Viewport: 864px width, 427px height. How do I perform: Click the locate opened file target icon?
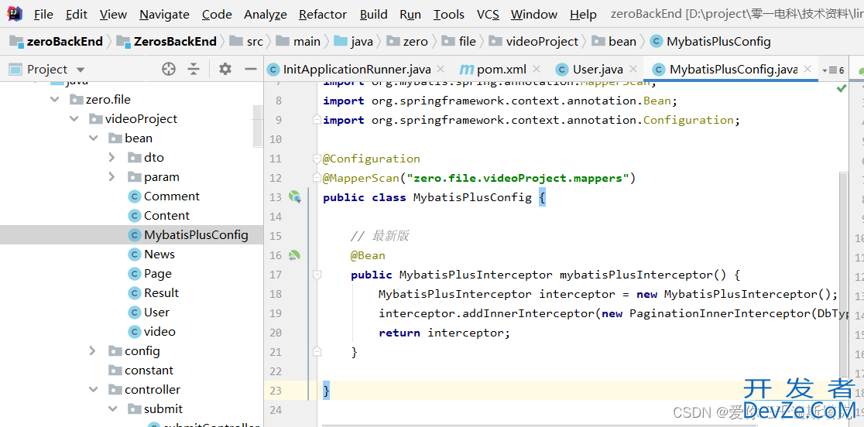tap(169, 70)
